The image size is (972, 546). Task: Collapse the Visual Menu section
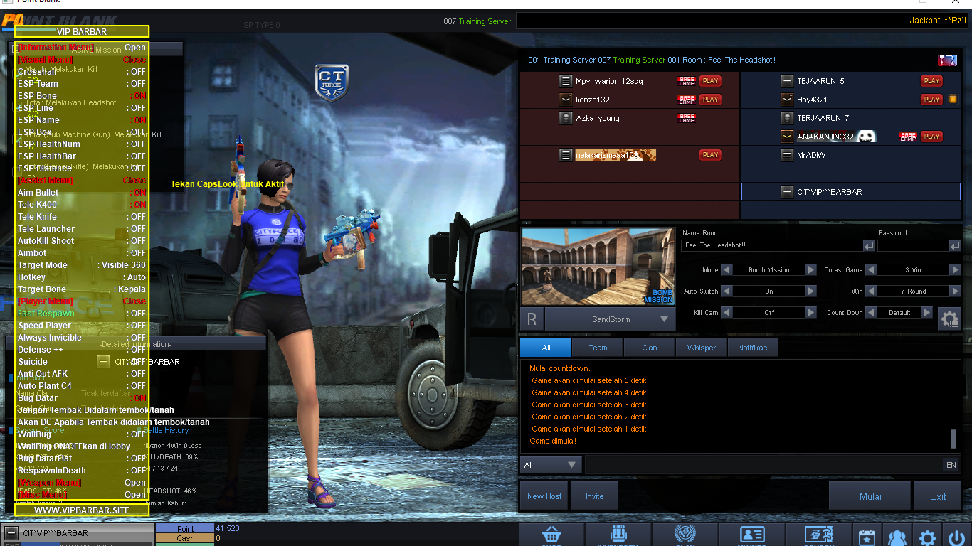point(82,60)
